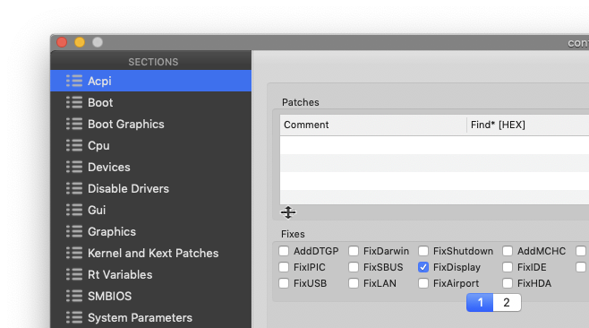Enable the AddDTGP fix
Viewport: 589px width, 328px height.
(x=284, y=251)
